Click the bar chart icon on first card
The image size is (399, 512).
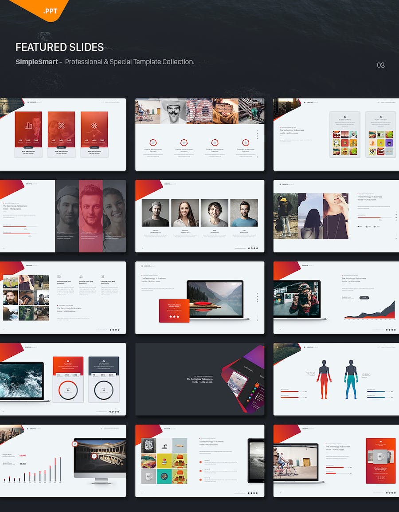pos(28,126)
